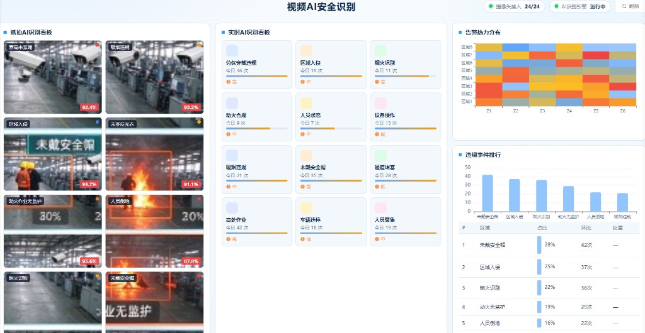
Task: Click the red Z1 cell in 区域3 heatmap row
Action: click(489, 87)
